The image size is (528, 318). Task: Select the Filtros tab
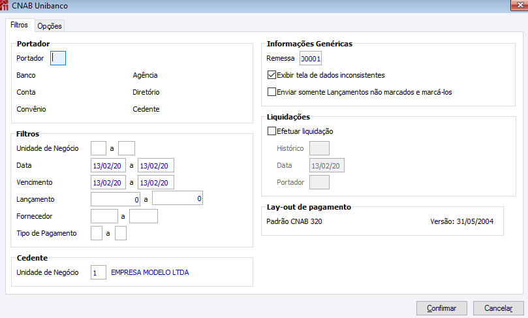pos(20,25)
